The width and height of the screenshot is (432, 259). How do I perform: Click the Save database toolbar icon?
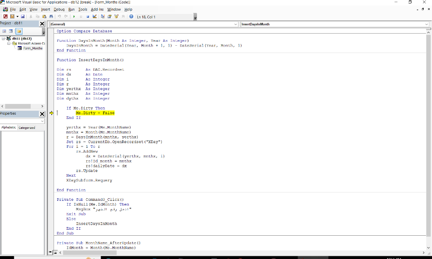(22, 17)
